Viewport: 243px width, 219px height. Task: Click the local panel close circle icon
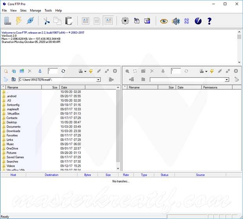(115, 71)
